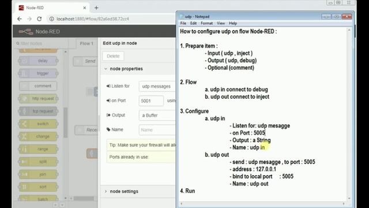Select the tcp request palette node
The width and height of the screenshot is (369, 208).
pos(38,111)
